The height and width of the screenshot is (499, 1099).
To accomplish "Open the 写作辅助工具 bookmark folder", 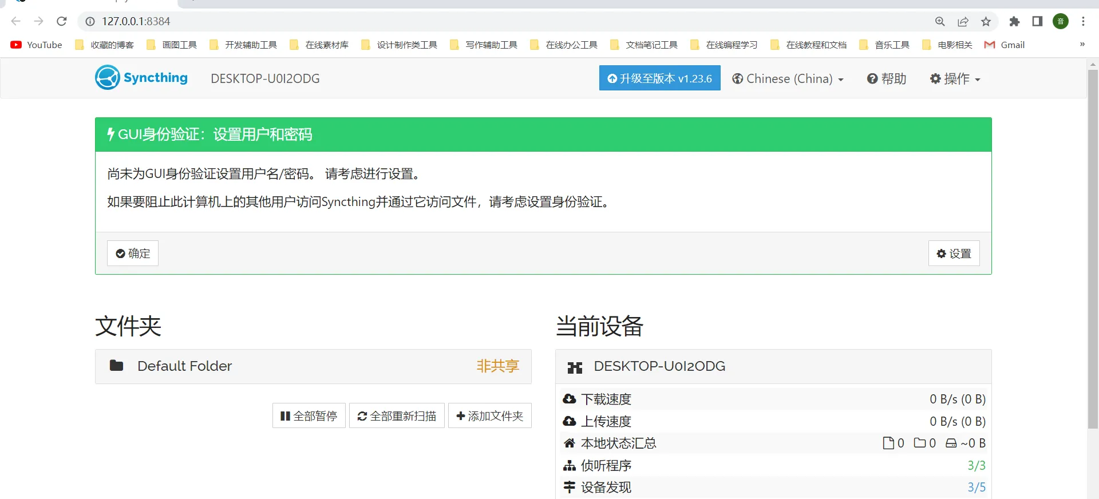I will click(x=484, y=45).
